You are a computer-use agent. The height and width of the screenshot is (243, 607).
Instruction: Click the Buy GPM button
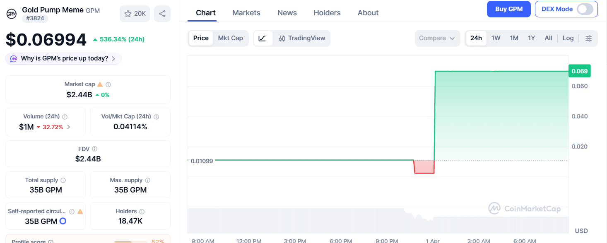tap(508, 9)
